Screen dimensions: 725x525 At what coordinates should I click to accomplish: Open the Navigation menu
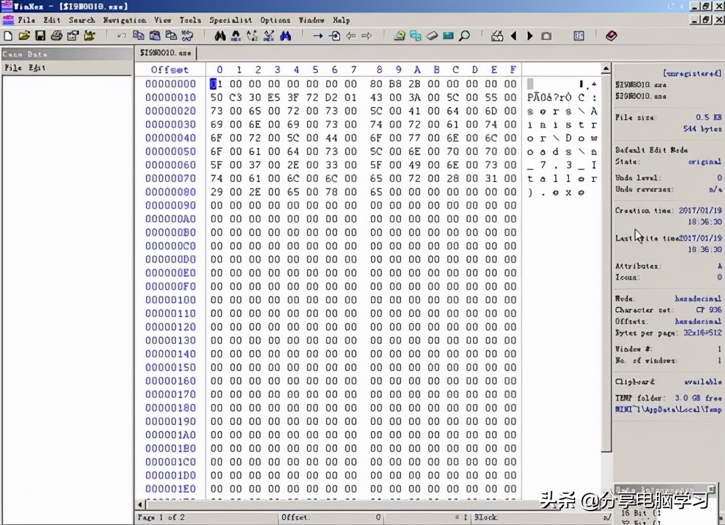pos(124,20)
